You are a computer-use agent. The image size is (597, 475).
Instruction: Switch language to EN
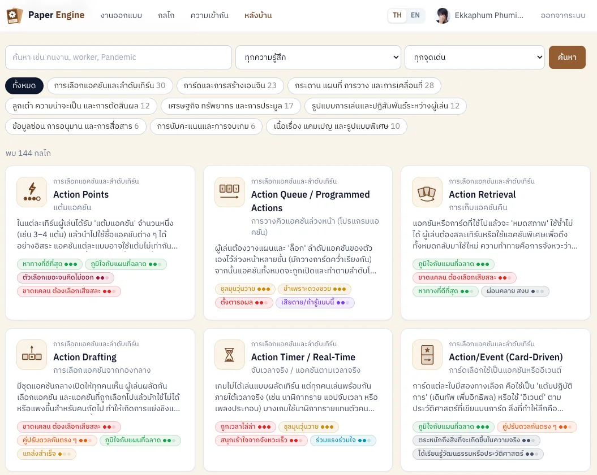[x=415, y=15]
